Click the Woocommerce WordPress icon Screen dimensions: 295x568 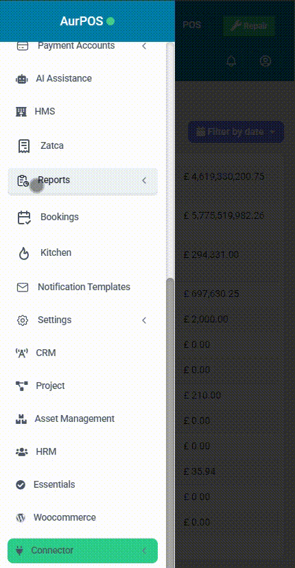tap(21, 518)
